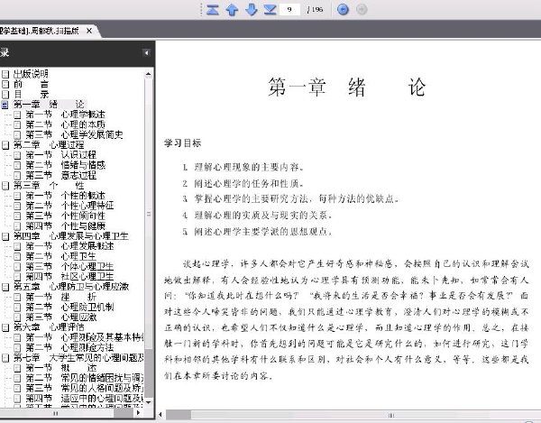Image resolution: width=541 pixels, height=423 pixels.
Task: Open bookmark 第二节 常见的情绪困扰与调适
Action: coord(85,378)
